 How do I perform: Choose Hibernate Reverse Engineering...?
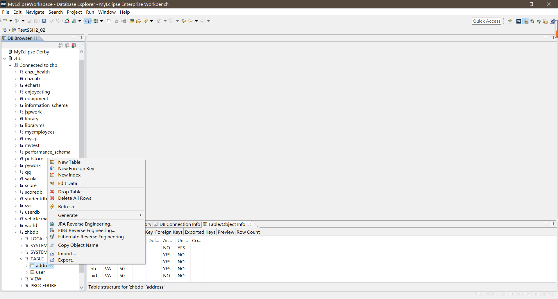tap(96, 237)
